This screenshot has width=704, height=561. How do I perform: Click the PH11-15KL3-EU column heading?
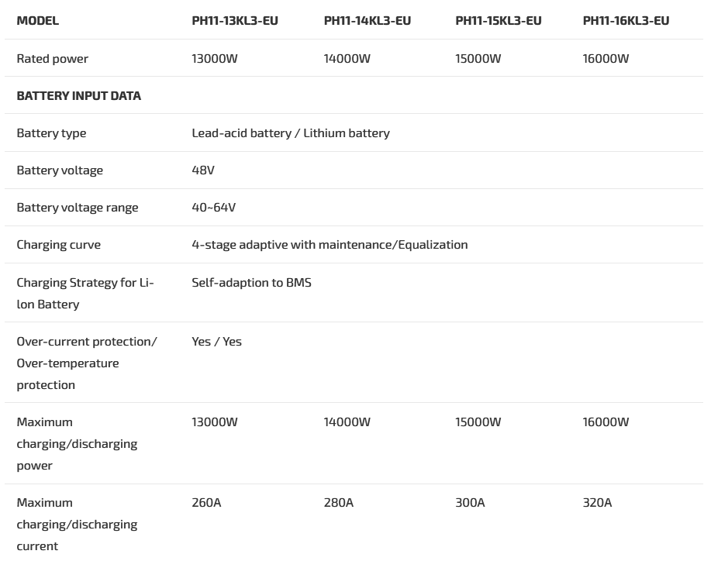498,21
